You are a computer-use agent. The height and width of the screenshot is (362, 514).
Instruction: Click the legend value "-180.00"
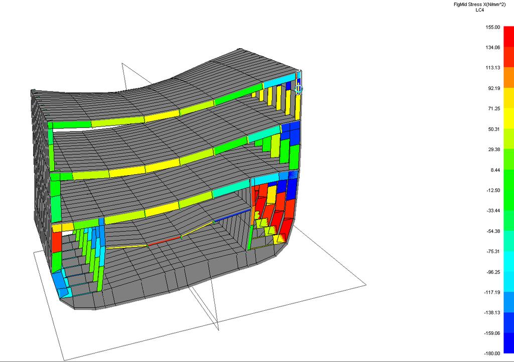click(x=492, y=353)
